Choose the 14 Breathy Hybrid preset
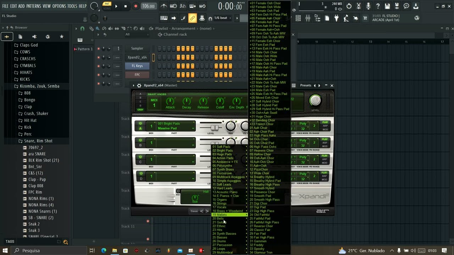Screen dimensions: 454x255 [269, 177]
